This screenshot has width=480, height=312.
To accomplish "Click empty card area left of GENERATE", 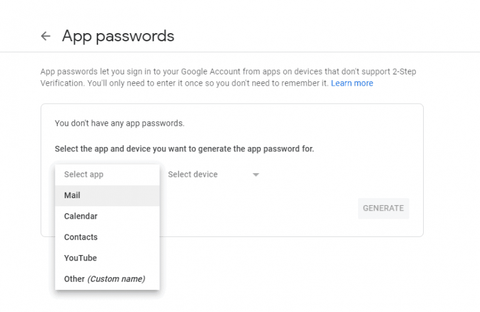I will coord(262,208).
